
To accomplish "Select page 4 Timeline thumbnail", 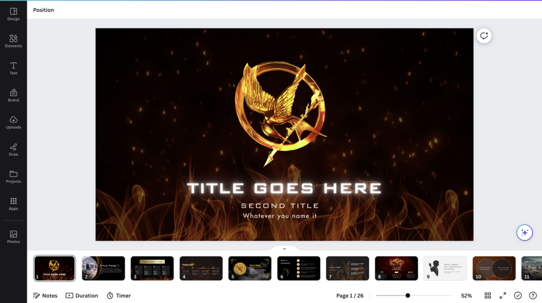I will 201,268.
